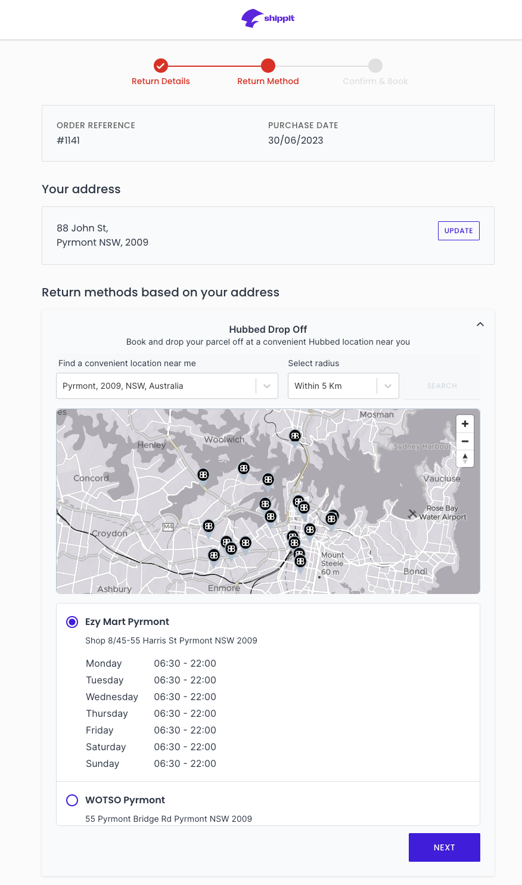Zoom in on the map

[x=465, y=424]
